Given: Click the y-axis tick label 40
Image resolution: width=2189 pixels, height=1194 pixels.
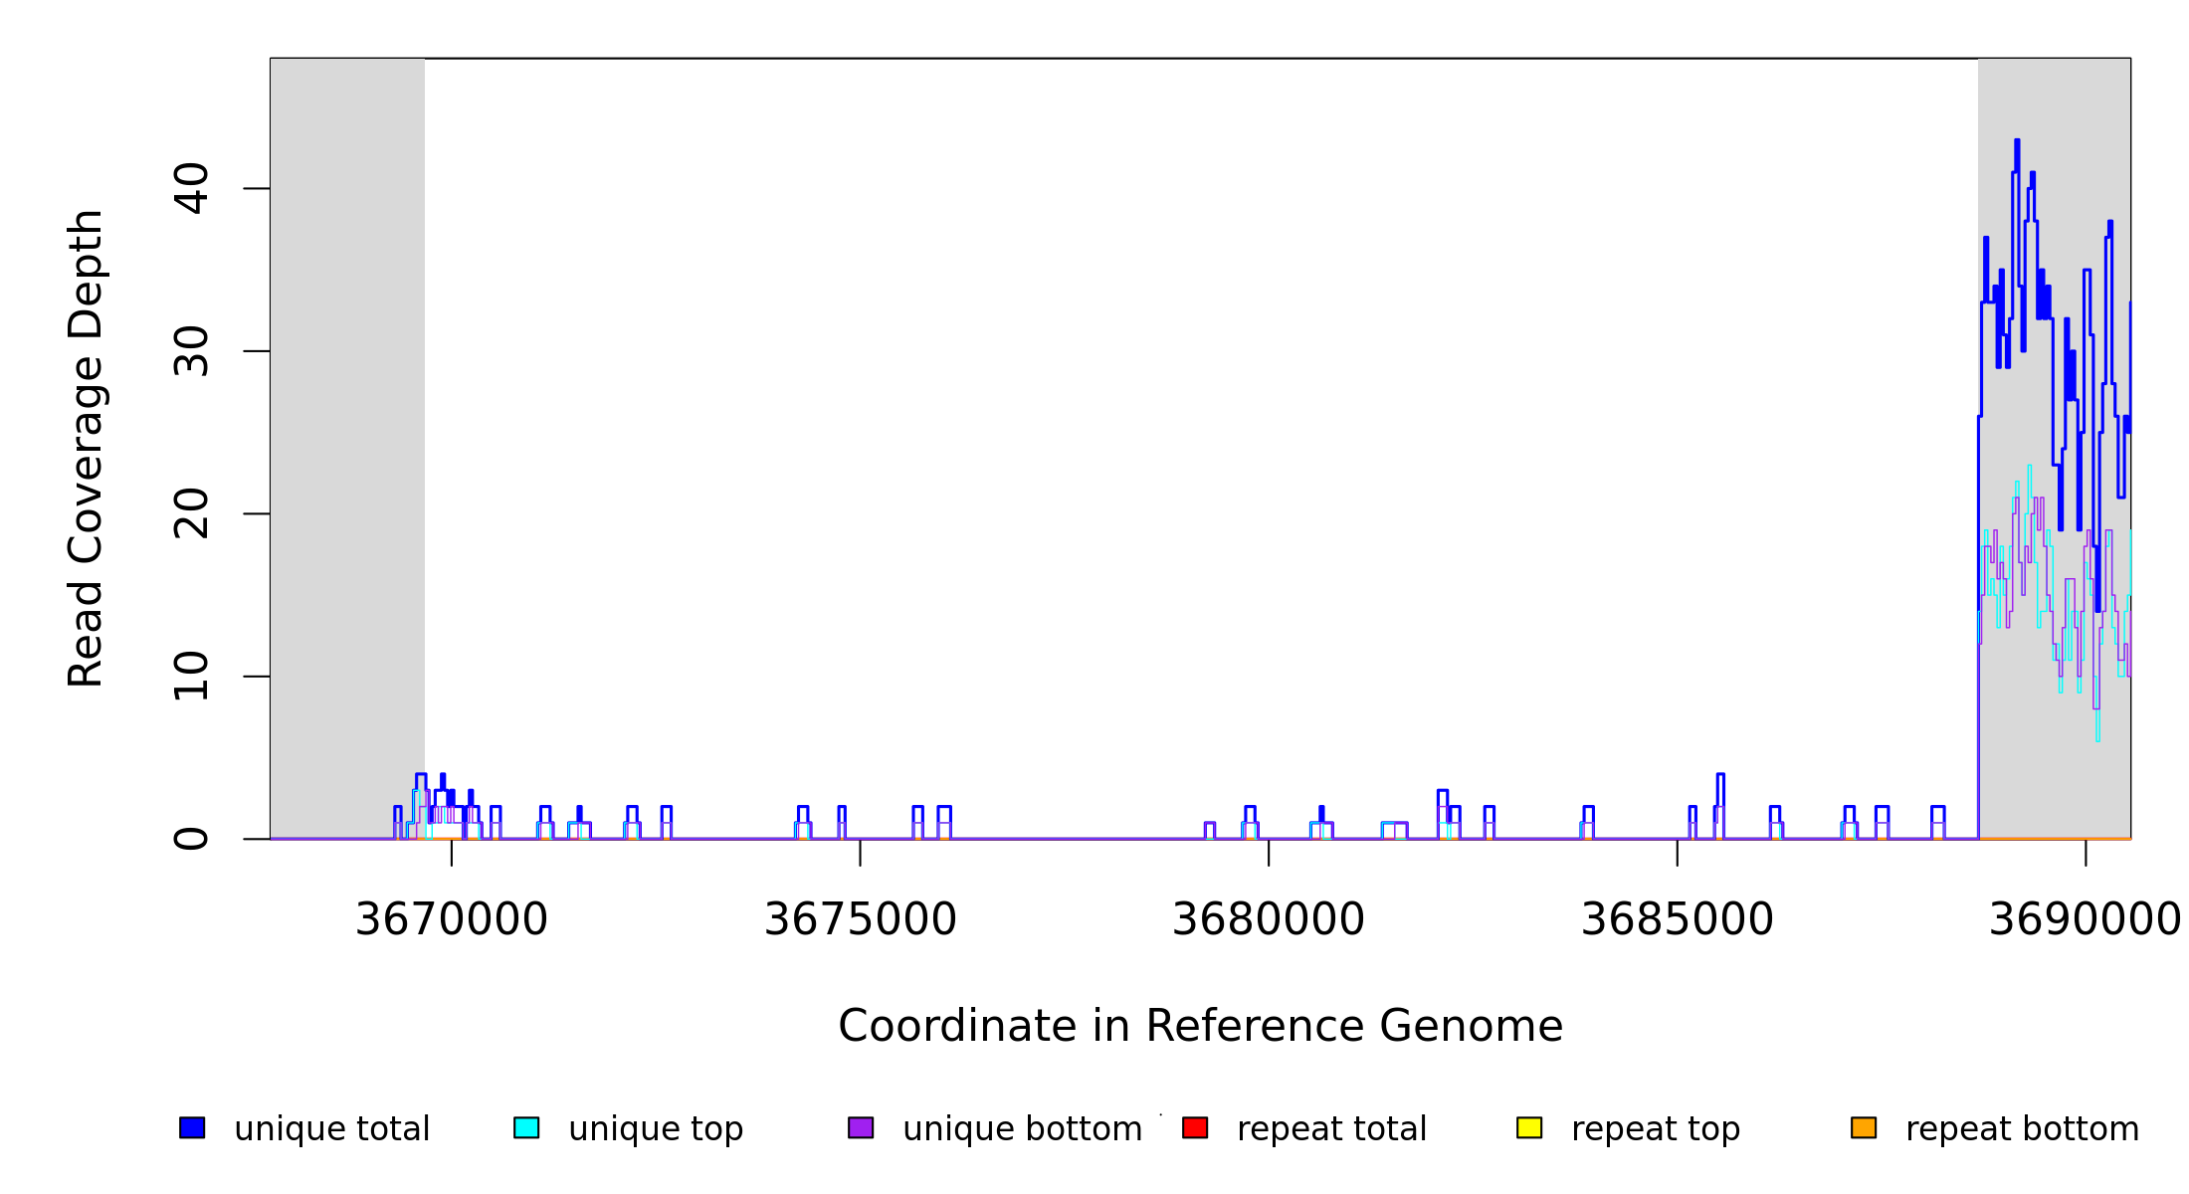Looking at the screenshot, I should (192, 189).
